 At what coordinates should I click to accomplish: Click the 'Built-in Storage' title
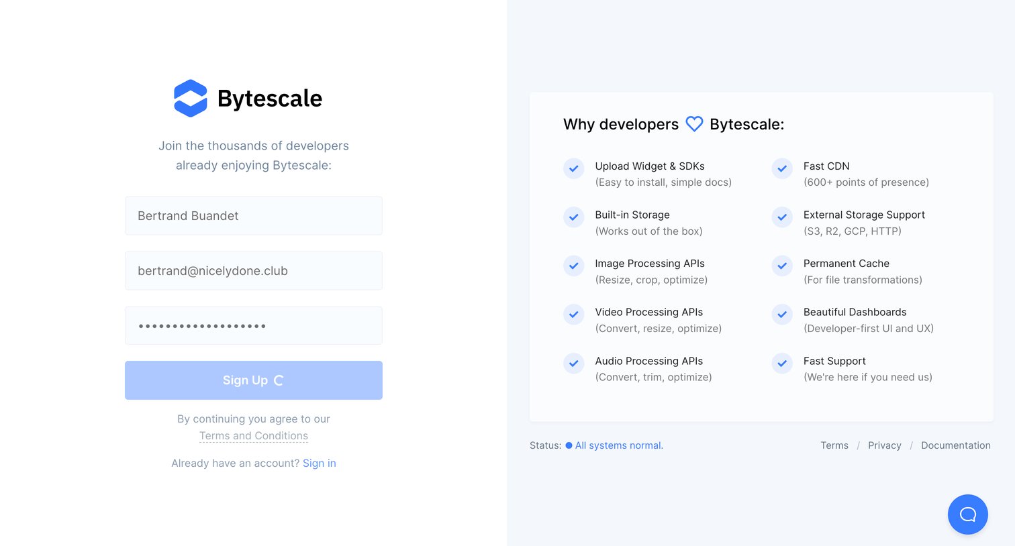pyautogui.click(x=632, y=215)
